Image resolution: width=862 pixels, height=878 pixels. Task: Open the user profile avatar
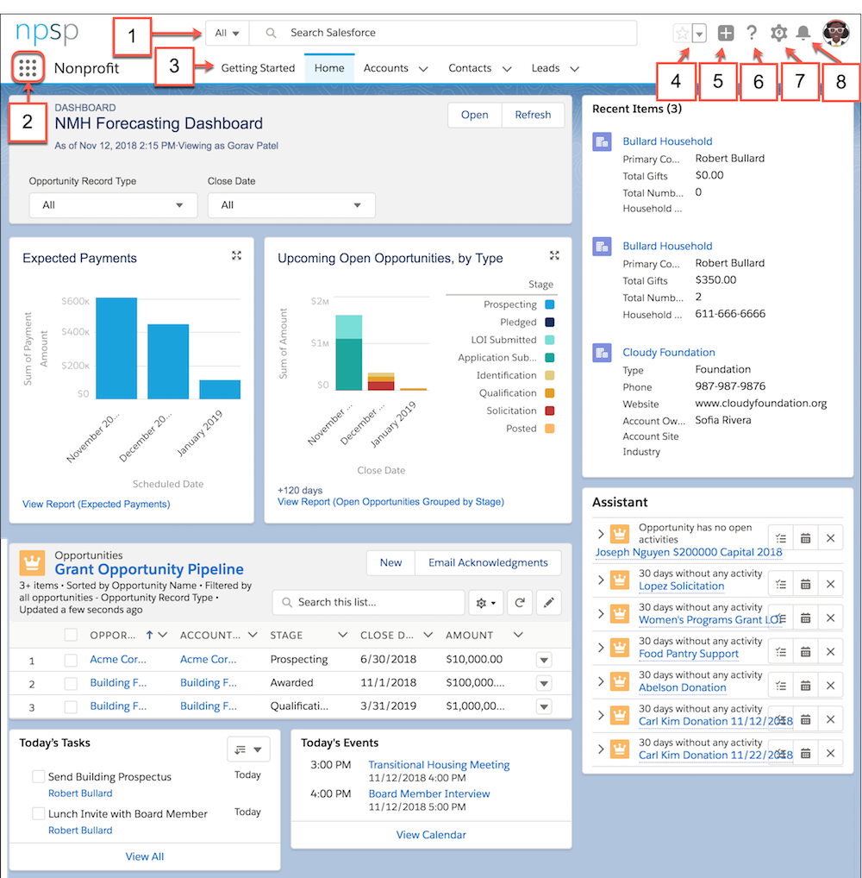click(835, 33)
